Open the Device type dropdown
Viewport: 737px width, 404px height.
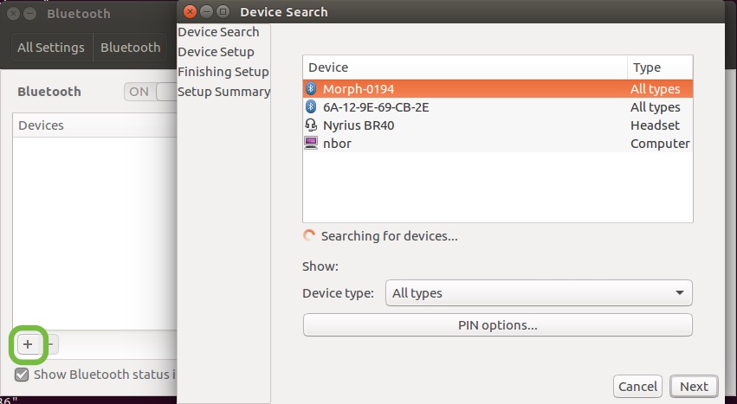pyautogui.click(x=539, y=292)
